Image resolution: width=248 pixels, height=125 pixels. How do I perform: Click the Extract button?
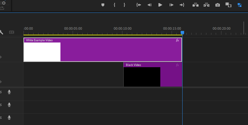206,5
